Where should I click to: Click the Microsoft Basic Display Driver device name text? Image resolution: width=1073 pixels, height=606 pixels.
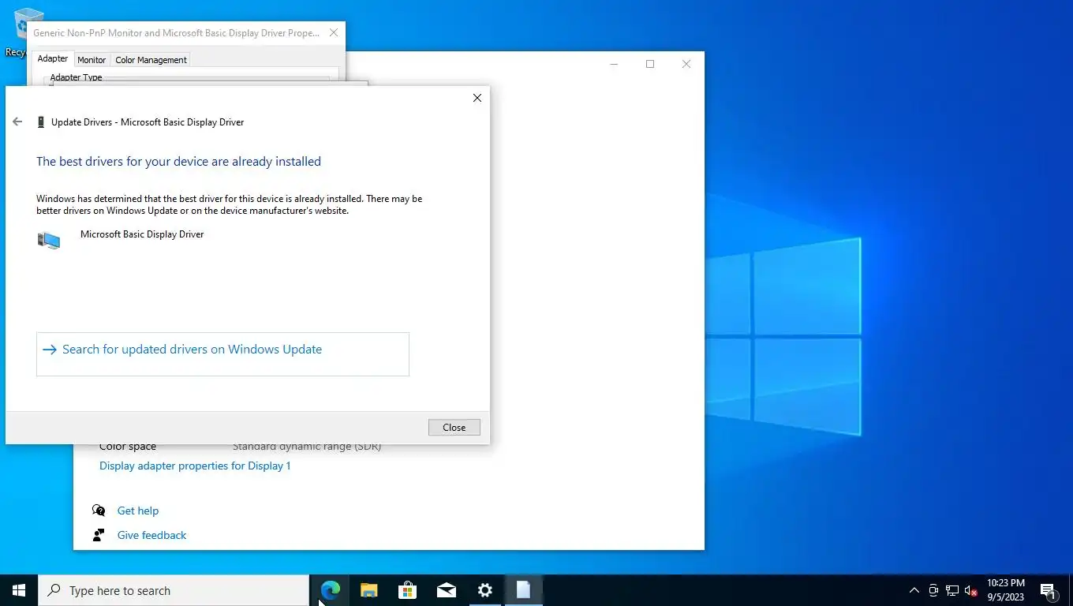pos(142,234)
